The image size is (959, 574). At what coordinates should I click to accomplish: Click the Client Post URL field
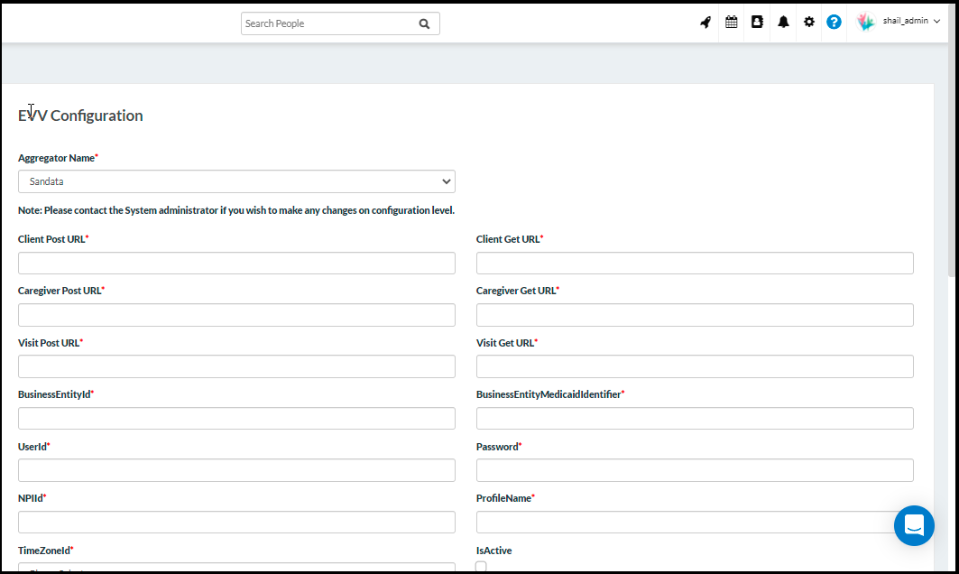click(236, 264)
